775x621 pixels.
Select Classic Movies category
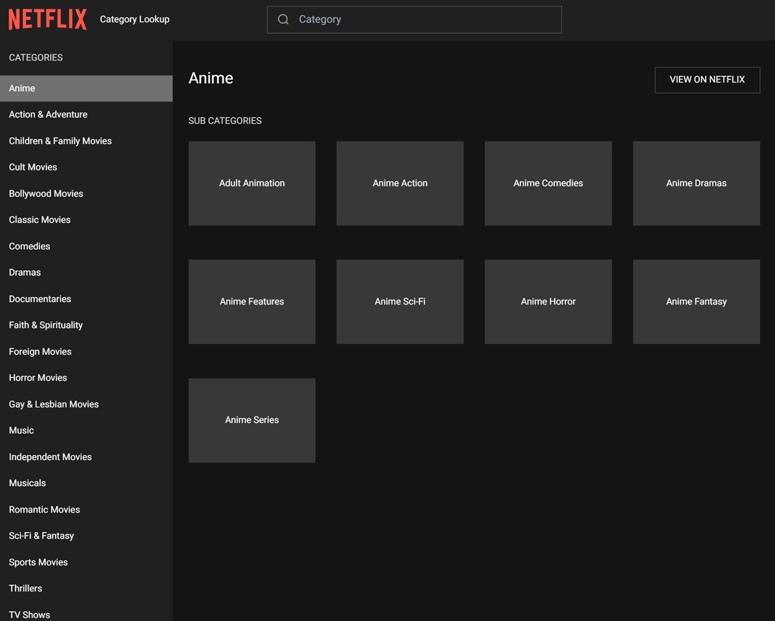point(86,219)
